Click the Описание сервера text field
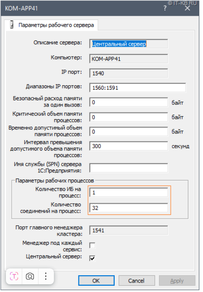This screenshot has width=203, height=292. point(129,44)
